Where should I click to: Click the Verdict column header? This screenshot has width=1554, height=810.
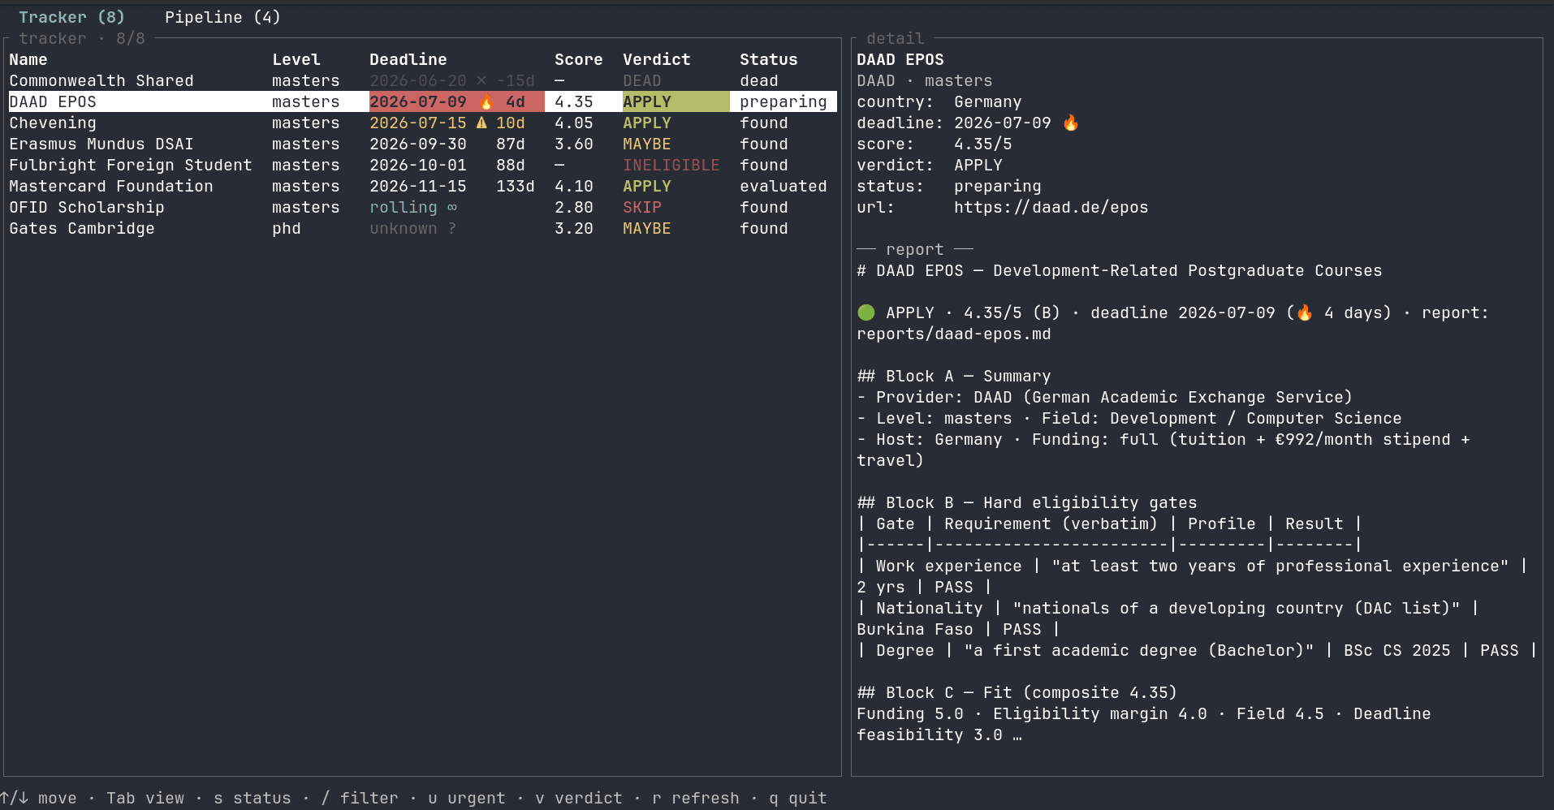[x=657, y=59]
